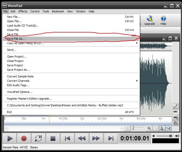Open the View menu

tap(70, 11)
